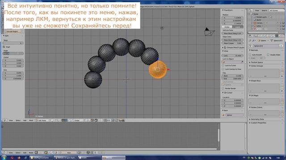The image size is (286, 160).
Task: Expand the Grease Pencil Layers panel
Action: pyautogui.click(x=223, y=48)
